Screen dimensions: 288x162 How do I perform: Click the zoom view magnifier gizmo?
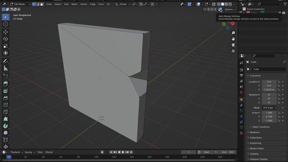[233, 33]
